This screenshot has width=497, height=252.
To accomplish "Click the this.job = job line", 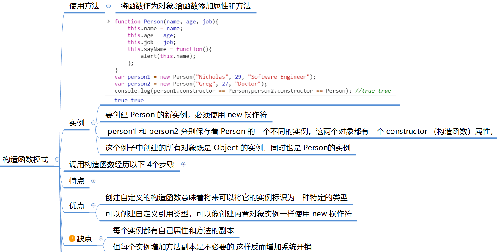I will click(152, 42).
